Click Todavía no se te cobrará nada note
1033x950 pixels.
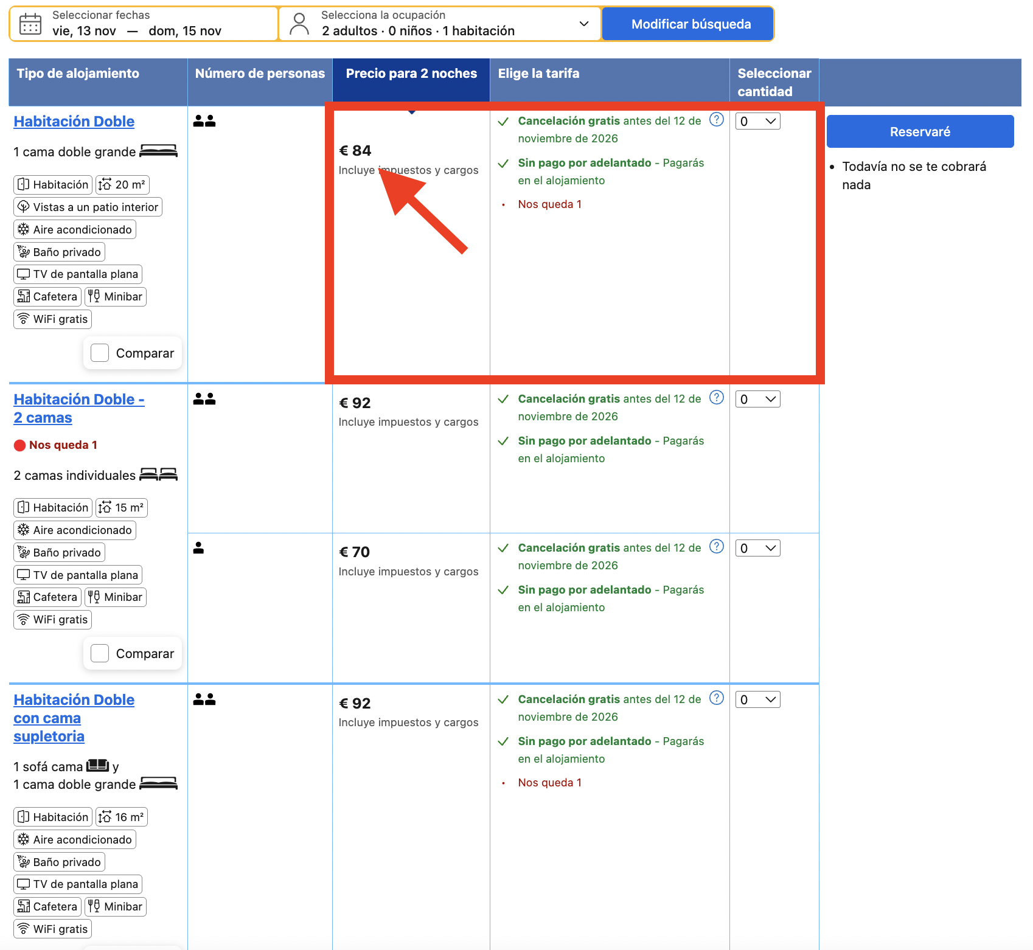click(914, 176)
